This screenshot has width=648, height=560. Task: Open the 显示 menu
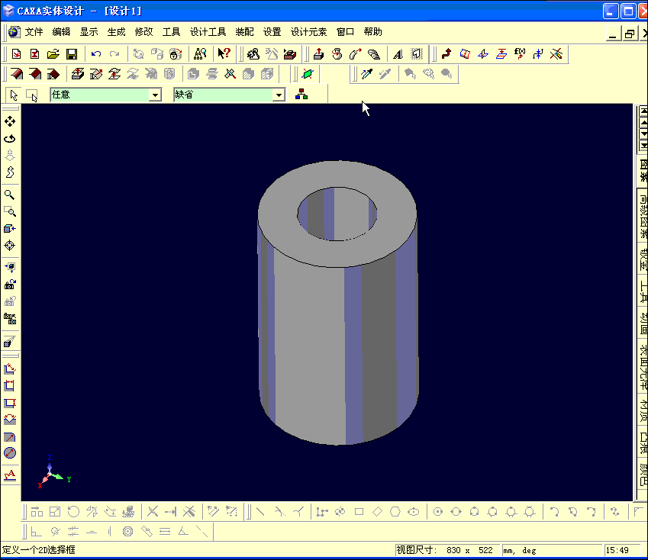pyautogui.click(x=89, y=32)
